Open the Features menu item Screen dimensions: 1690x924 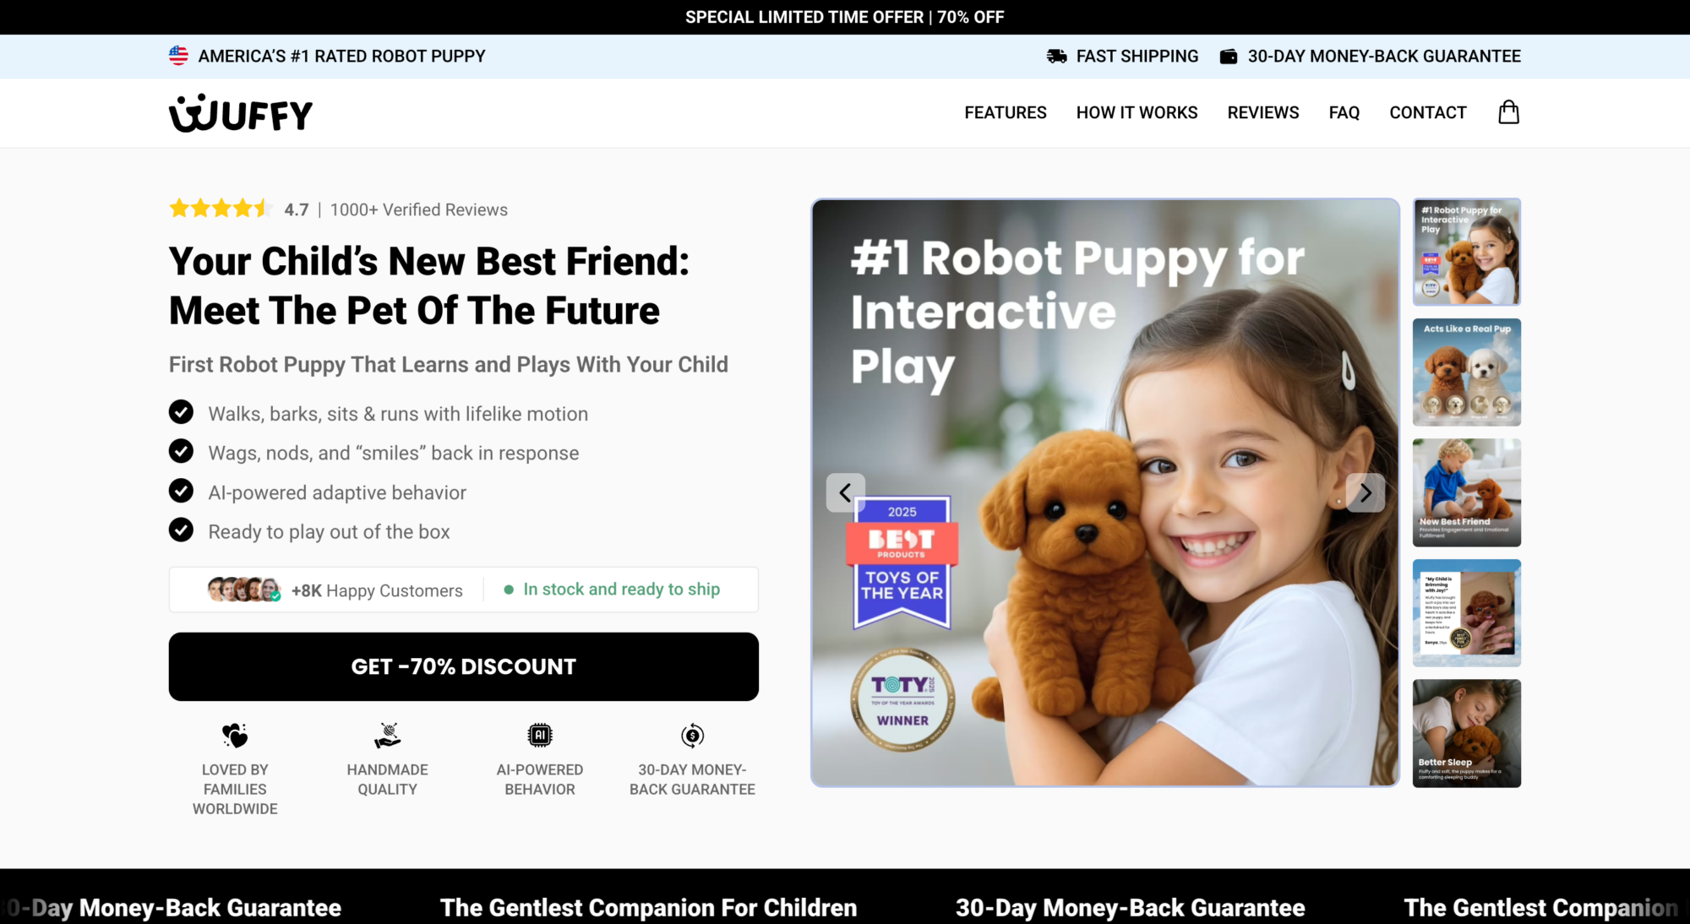1006,112
